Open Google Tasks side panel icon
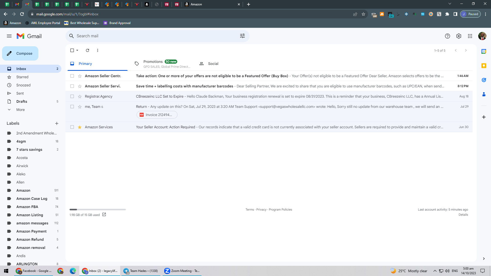This screenshot has height=276, width=491. (484, 80)
